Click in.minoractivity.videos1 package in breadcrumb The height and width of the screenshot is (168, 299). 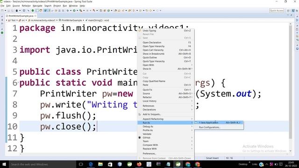click(x=42, y=20)
